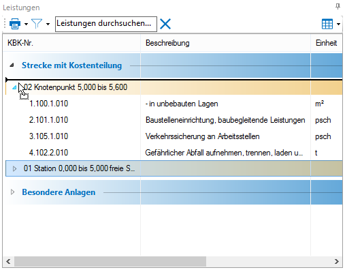Sort by the KBK-Nr. column header
Viewport: 345px width, 270px height.
(71, 43)
